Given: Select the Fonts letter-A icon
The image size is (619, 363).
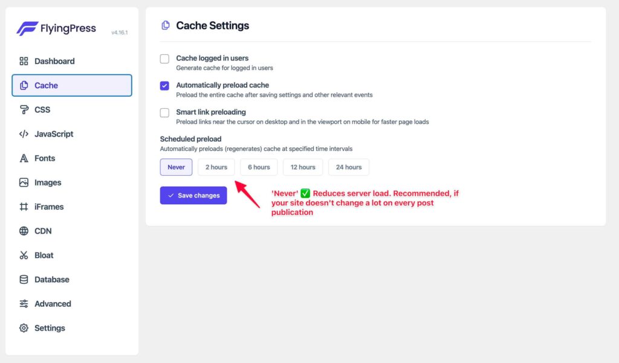Looking at the screenshot, I should coord(24,158).
